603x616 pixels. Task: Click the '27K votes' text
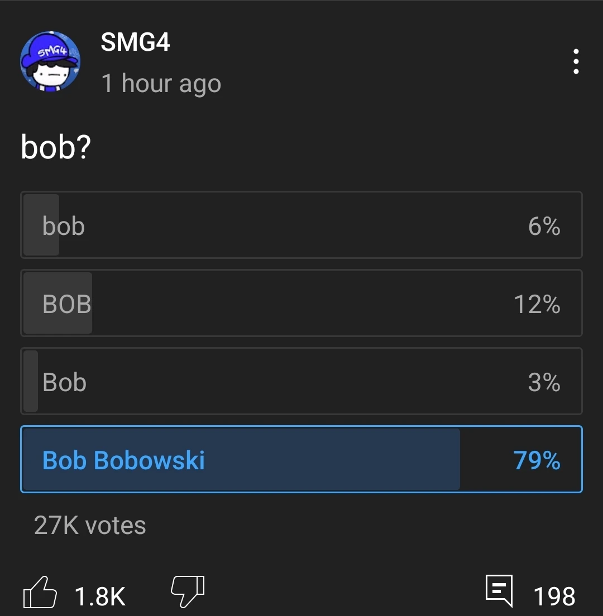[x=90, y=524]
